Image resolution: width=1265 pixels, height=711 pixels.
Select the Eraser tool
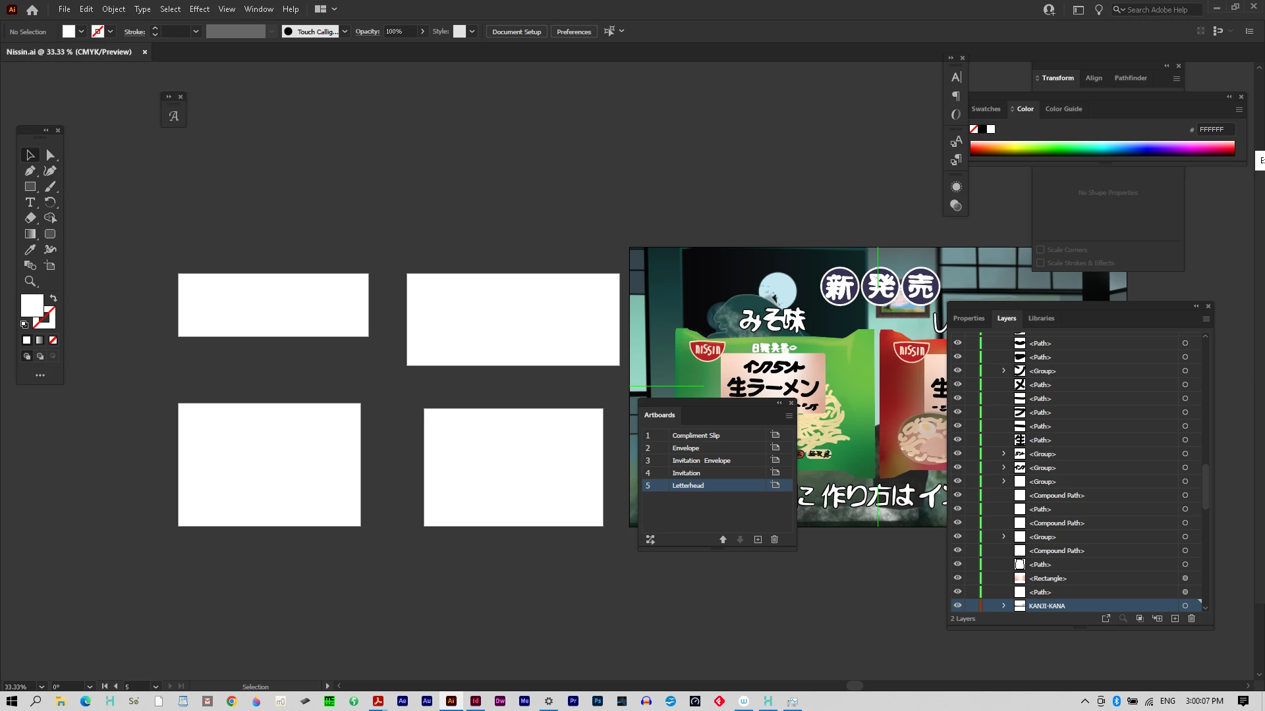(x=30, y=218)
